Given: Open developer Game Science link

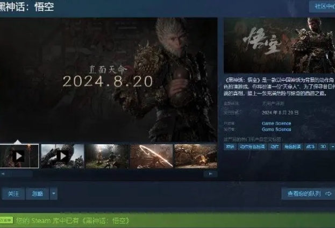Looking at the screenshot, I should (x=276, y=123).
